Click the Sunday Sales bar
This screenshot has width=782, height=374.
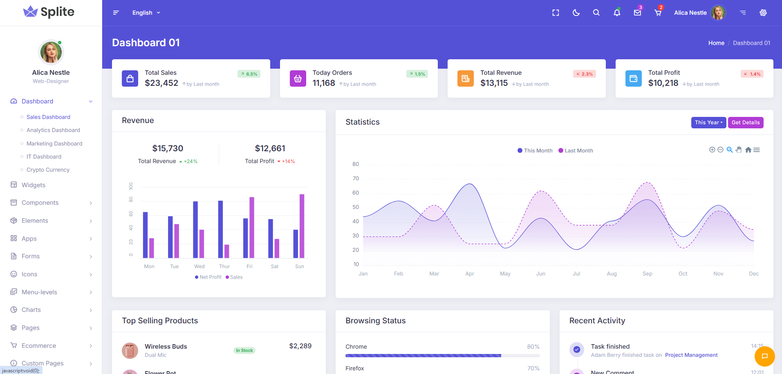pyautogui.click(x=302, y=226)
